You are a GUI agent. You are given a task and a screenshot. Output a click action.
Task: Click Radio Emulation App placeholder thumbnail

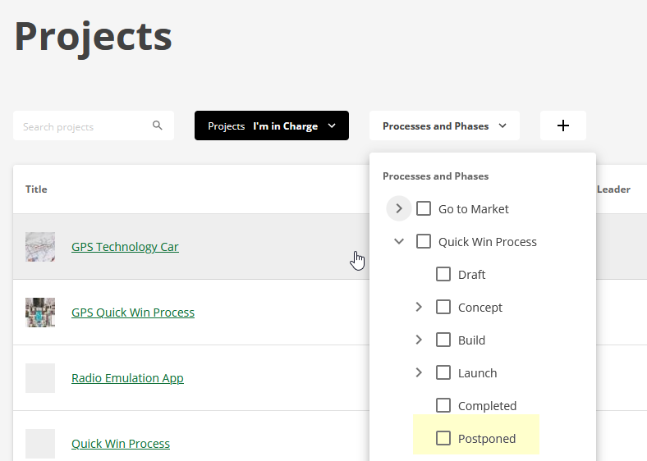40,378
